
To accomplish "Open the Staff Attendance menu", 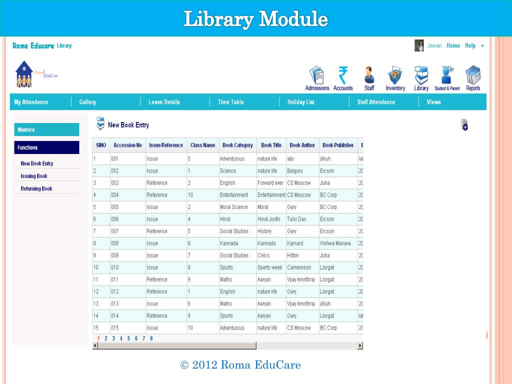I will click(376, 102).
